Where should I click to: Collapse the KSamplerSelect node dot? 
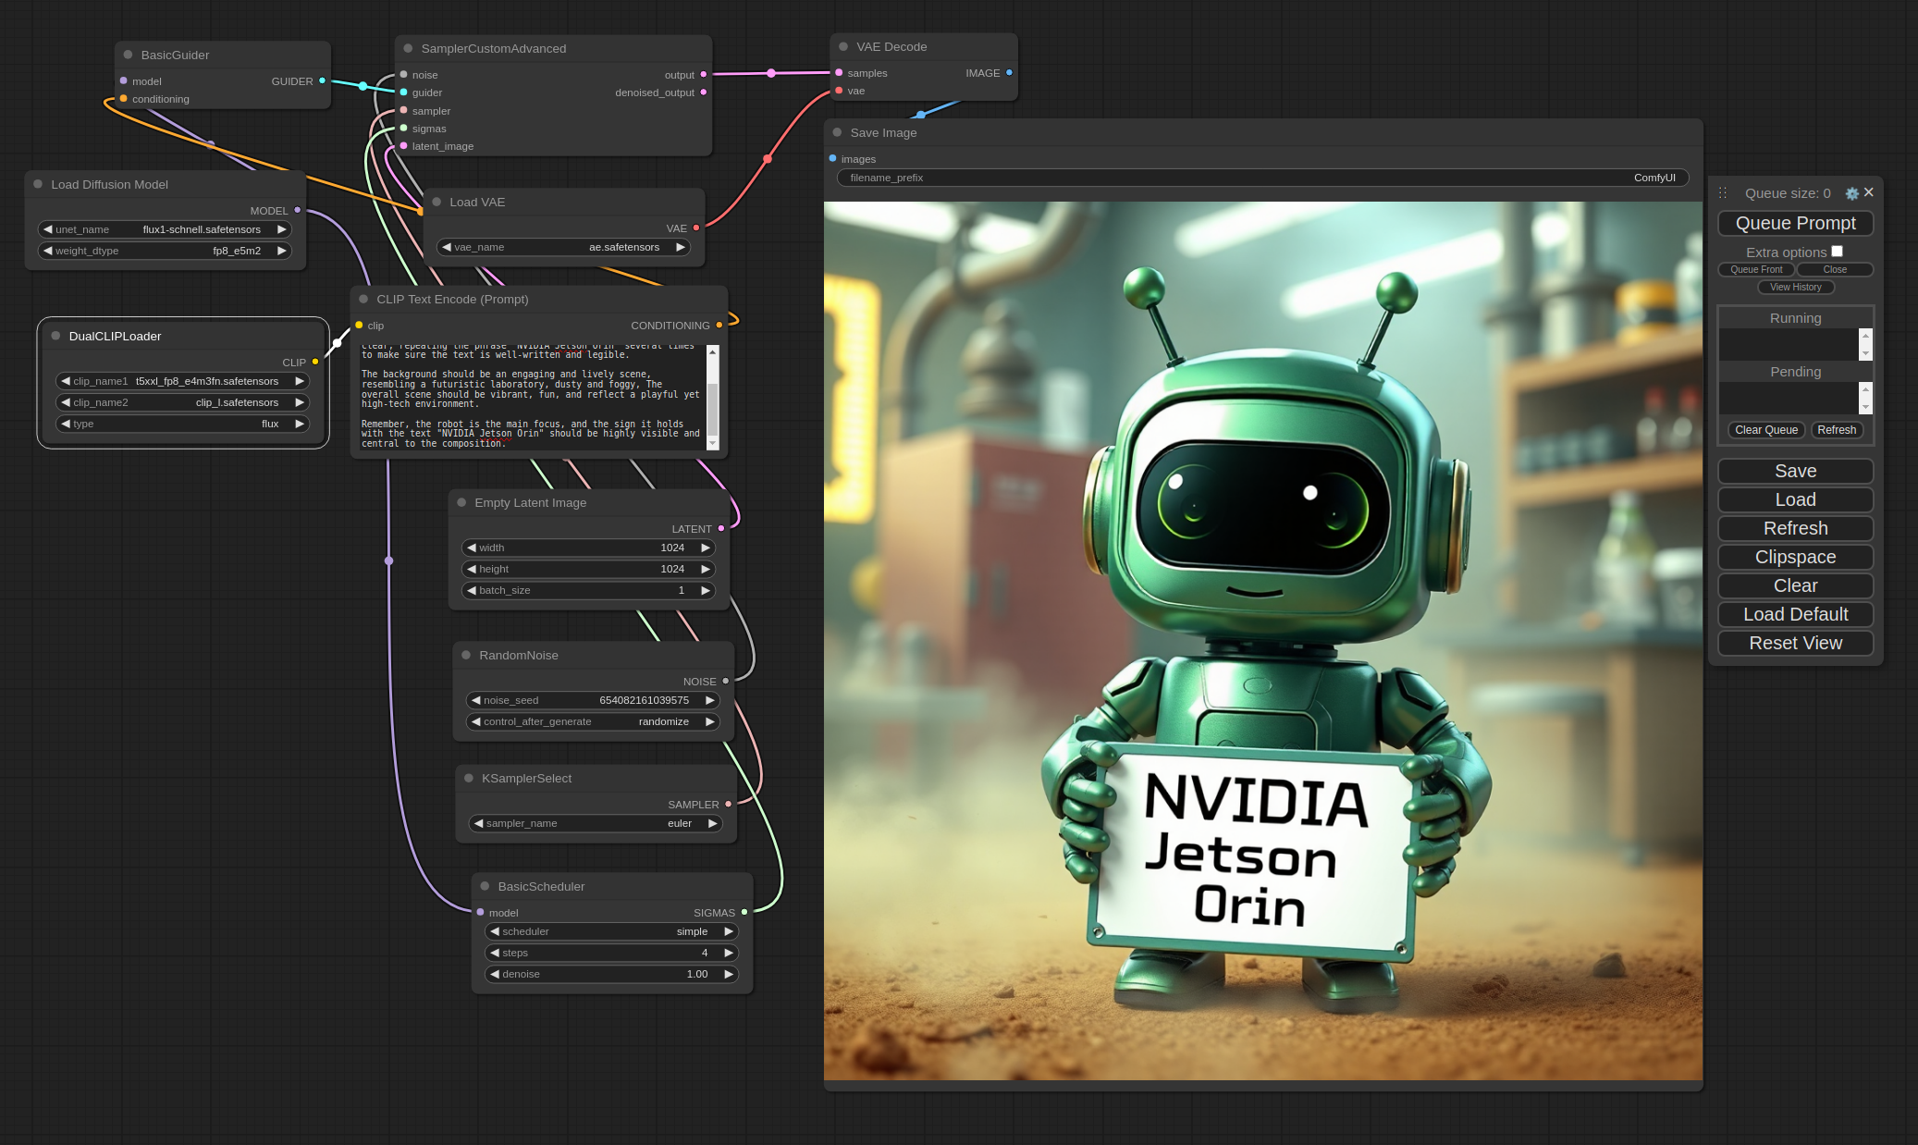tap(469, 778)
